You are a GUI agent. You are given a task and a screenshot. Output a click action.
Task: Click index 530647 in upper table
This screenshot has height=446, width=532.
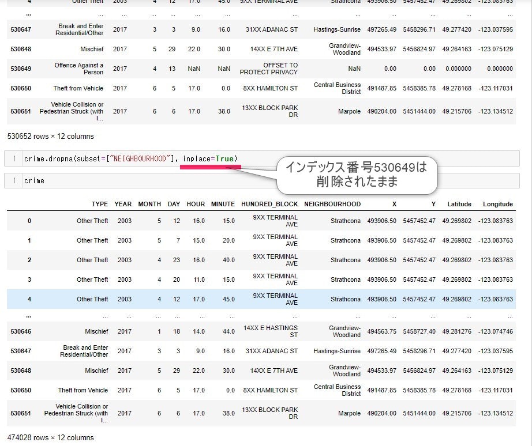21,29
